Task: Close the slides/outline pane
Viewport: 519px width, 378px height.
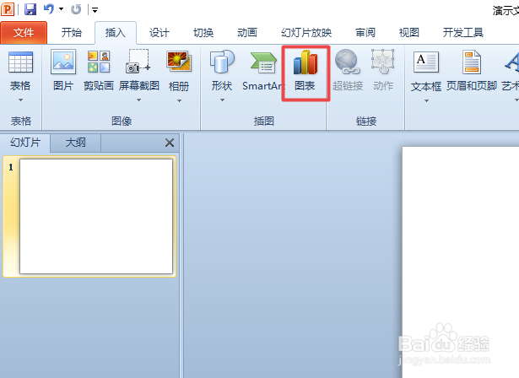Action: click(x=170, y=143)
